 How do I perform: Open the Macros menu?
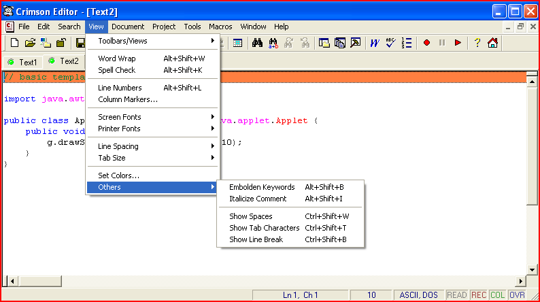click(x=220, y=27)
